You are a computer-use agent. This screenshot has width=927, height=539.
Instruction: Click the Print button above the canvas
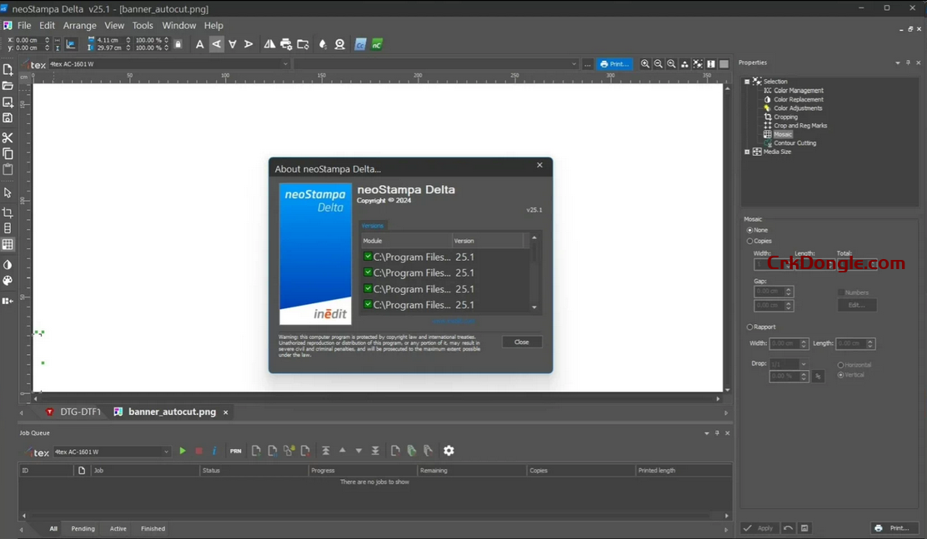pos(614,63)
